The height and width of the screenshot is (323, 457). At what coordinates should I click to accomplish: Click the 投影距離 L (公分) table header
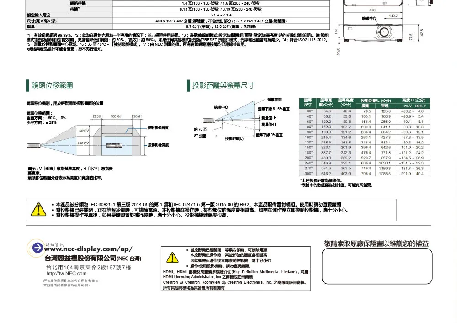point(376,100)
